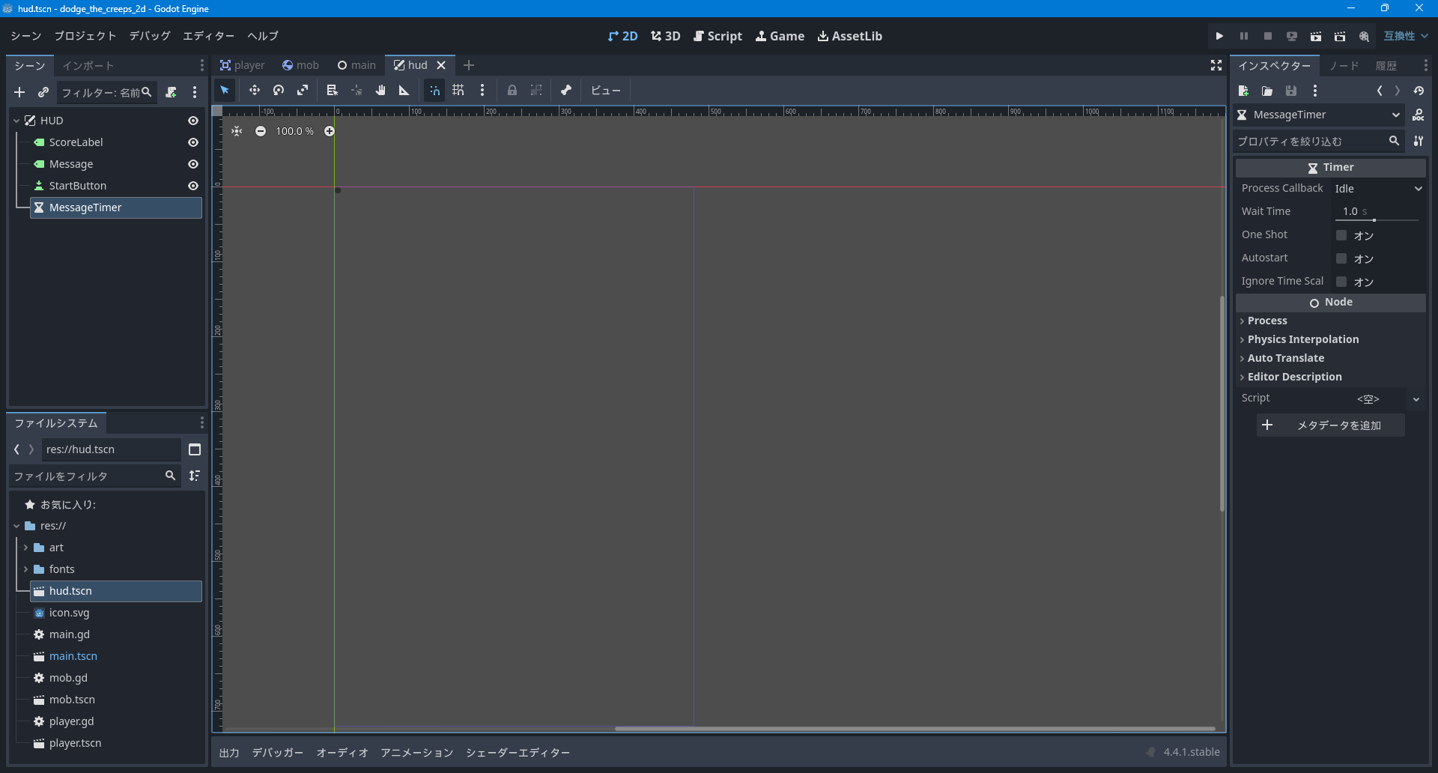The width and height of the screenshot is (1438, 773).
Task: Open inspector property display settings icon
Action: [x=1419, y=141]
